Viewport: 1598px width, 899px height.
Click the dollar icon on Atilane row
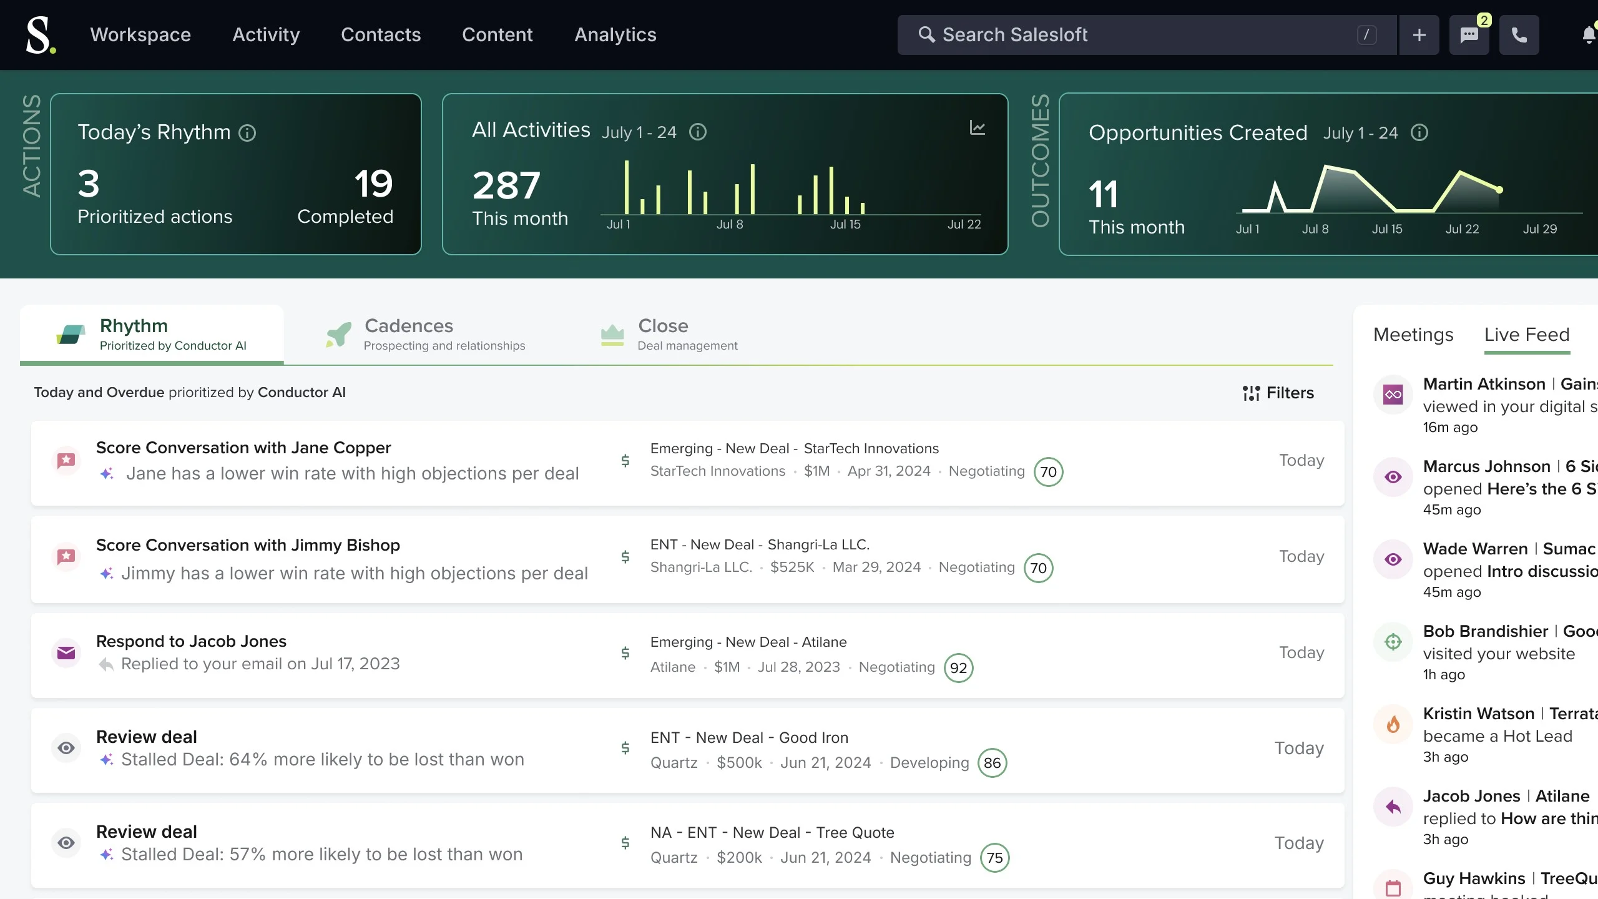click(625, 653)
